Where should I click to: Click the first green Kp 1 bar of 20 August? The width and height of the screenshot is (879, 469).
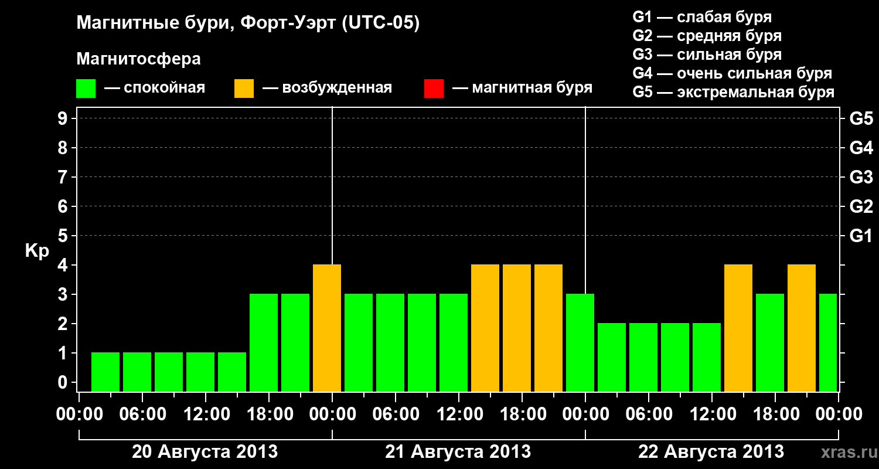[105, 372]
